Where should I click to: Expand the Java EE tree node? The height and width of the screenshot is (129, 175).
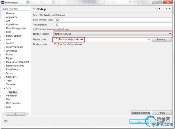click(x=5, y=43)
